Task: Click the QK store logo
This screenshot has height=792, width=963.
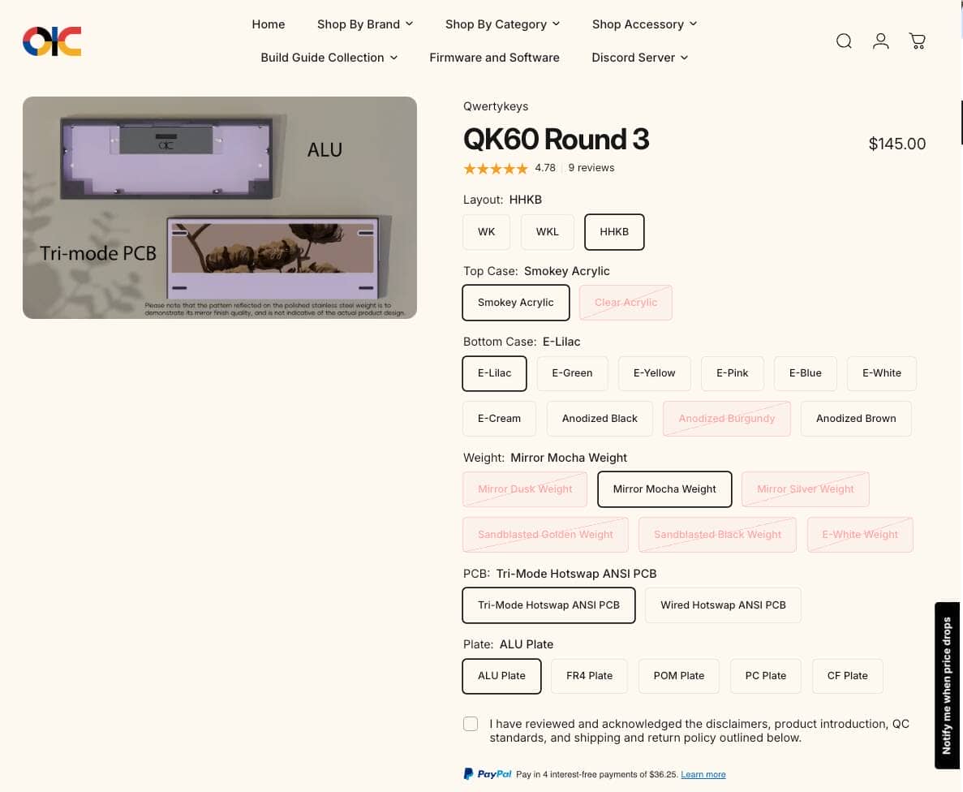Action: tap(52, 41)
